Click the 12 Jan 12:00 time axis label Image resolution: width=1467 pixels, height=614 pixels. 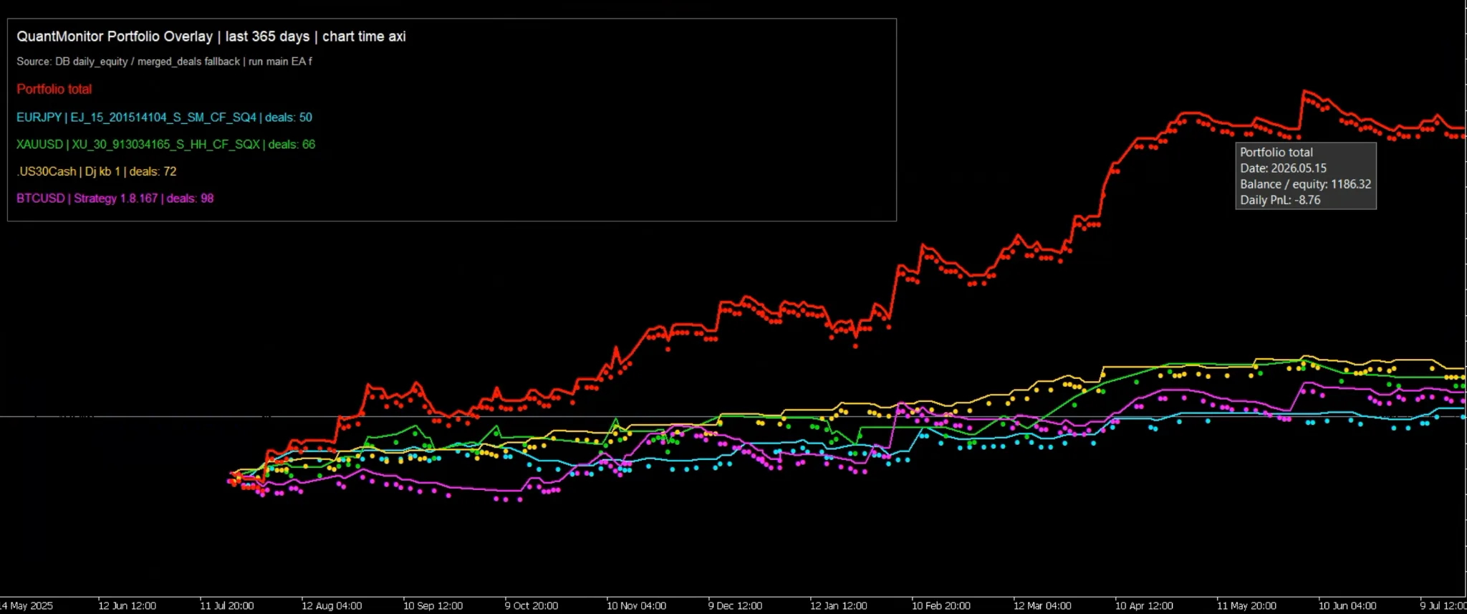tap(838, 606)
